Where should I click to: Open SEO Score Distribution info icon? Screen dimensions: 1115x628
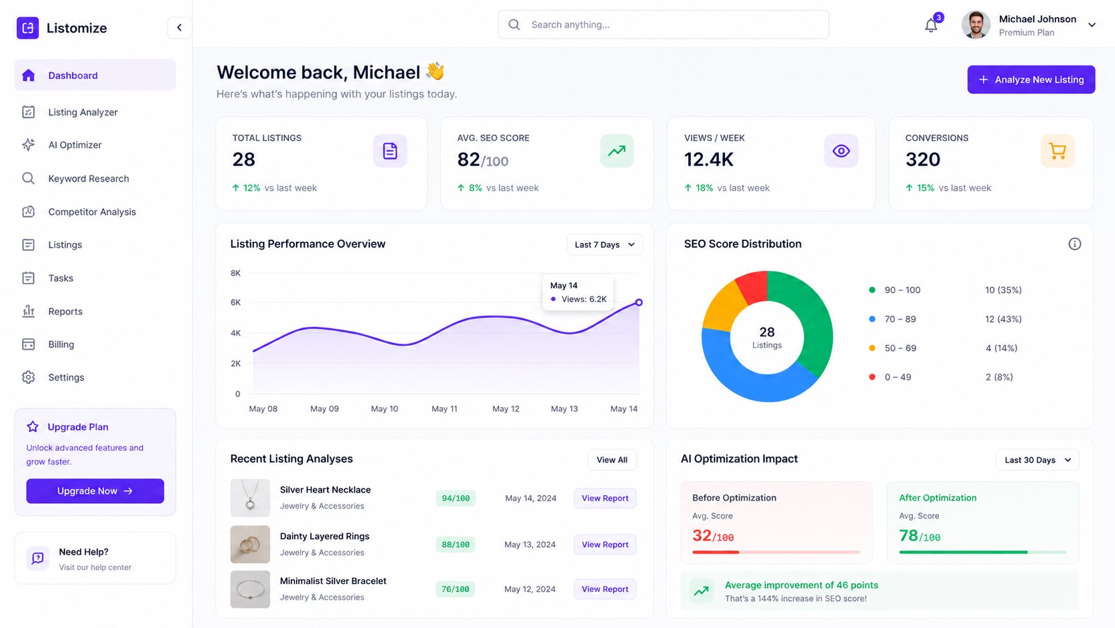(x=1074, y=244)
